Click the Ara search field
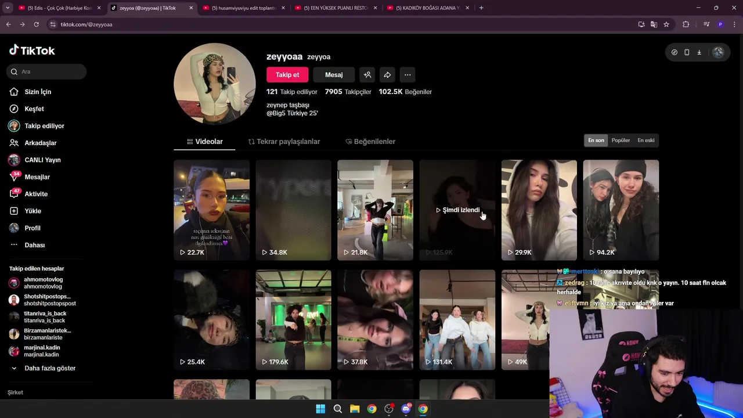This screenshot has height=418, width=743. 46,71
